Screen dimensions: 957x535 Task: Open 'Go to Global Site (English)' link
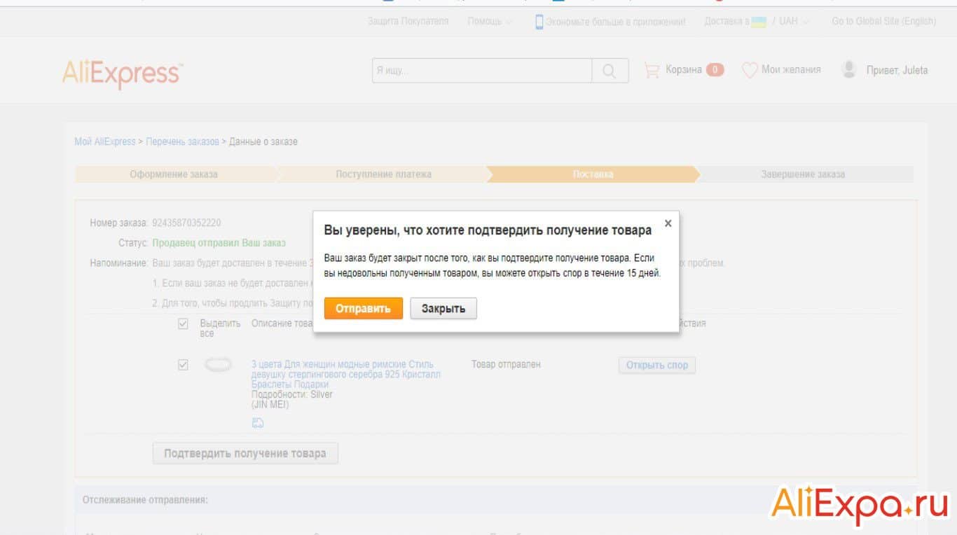883,22
